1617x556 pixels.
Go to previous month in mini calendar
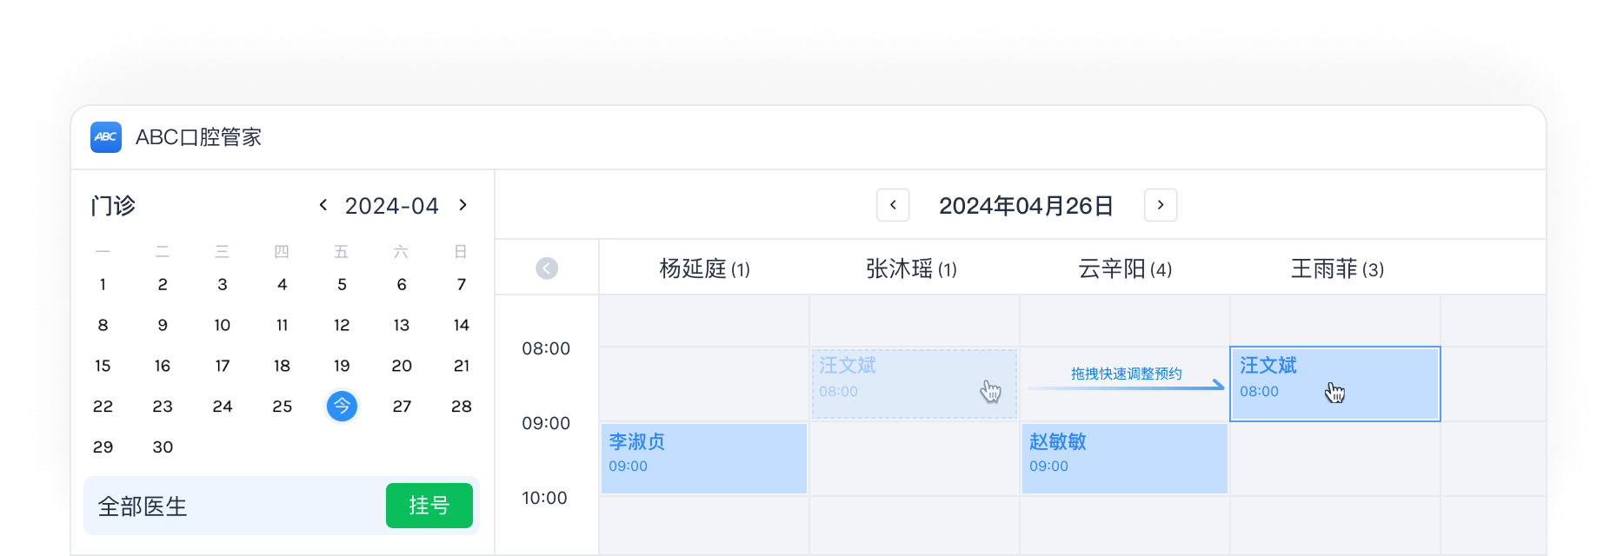coord(323,205)
